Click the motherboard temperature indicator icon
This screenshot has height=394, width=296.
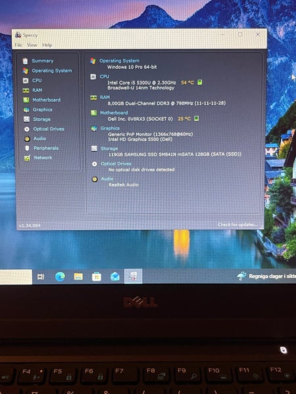click(196, 118)
